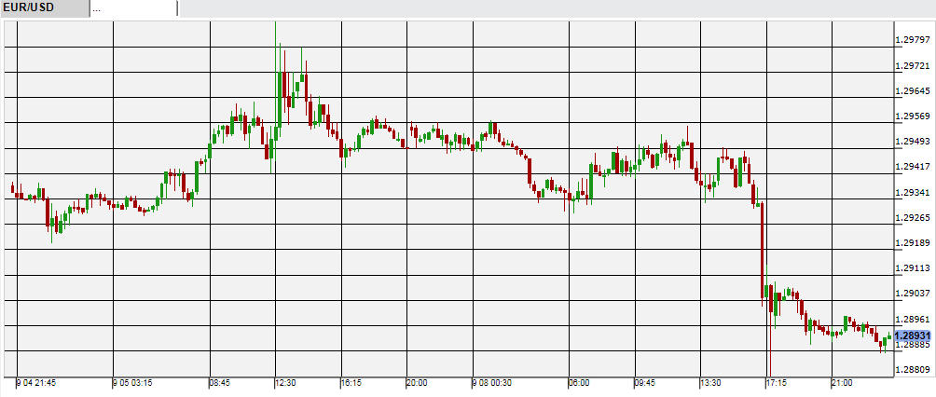Viewport: 936px width, 397px height.
Task: Click the 12:30 time axis label
Action: 284,383
